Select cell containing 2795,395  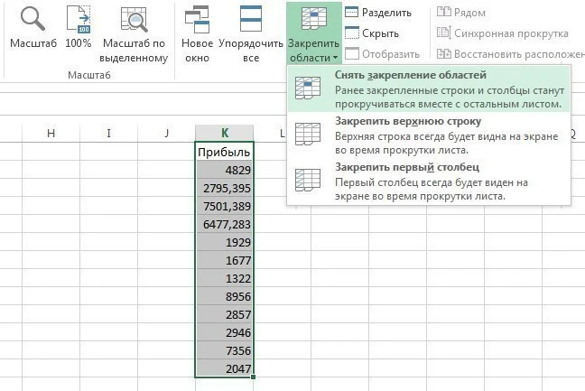(x=225, y=189)
